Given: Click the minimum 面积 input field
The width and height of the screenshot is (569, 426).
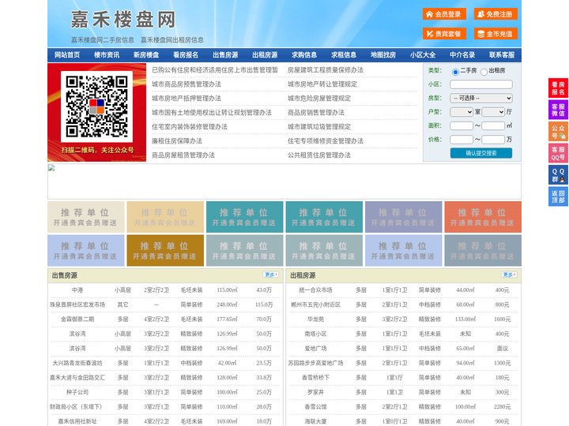Looking at the screenshot, I should [462, 125].
